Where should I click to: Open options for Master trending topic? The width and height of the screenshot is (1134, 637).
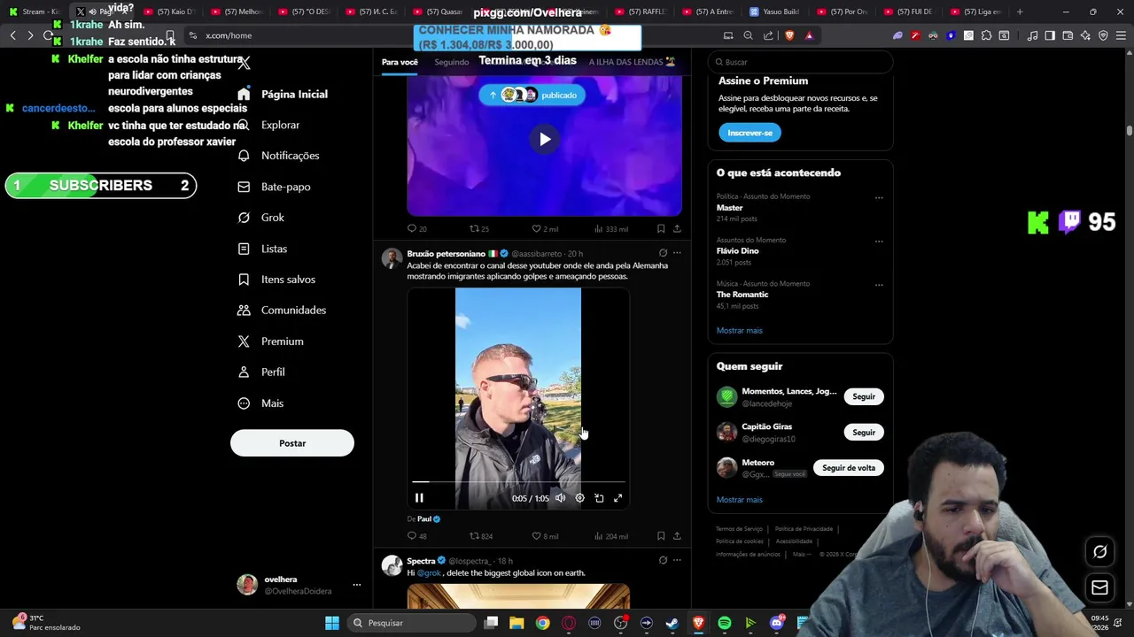pyautogui.click(x=879, y=197)
